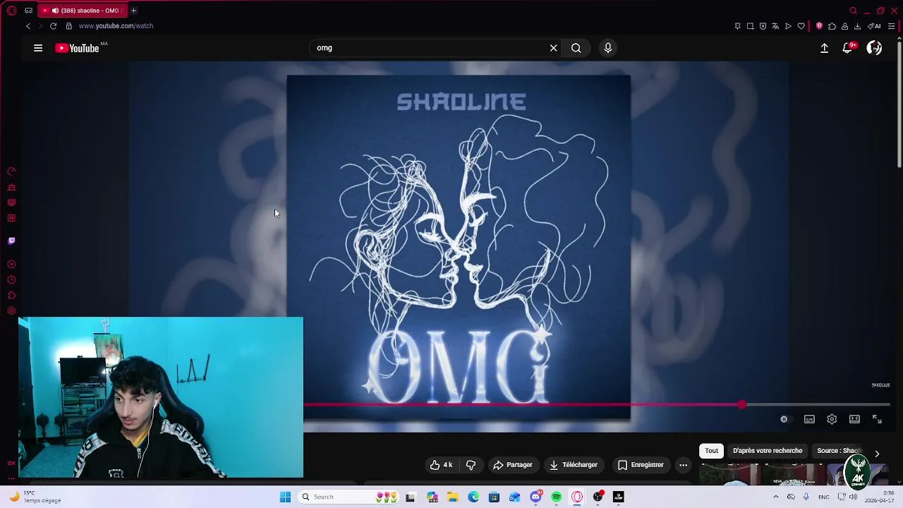Show more filter chips with right arrow
The width and height of the screenshot is (903, 508).
click(x=877, y=454)
